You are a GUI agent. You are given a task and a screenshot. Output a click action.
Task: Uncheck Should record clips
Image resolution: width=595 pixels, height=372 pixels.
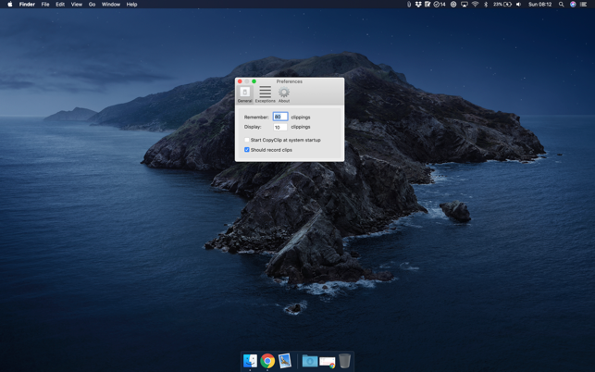coord(247,150)
